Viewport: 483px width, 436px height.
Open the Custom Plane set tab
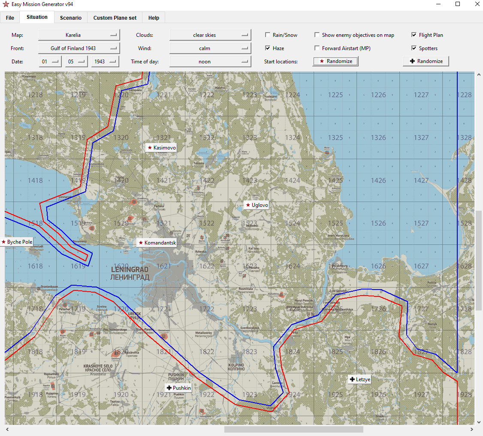[115, 18]
